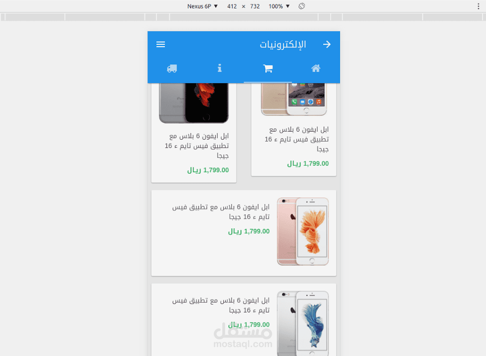Click الإلكترونيات header title
486x356 pixels.
283,45
